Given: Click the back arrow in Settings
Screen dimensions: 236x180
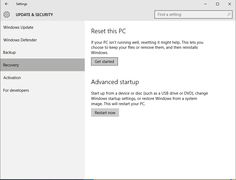Looking at the screenshot, I should (7, 4).
